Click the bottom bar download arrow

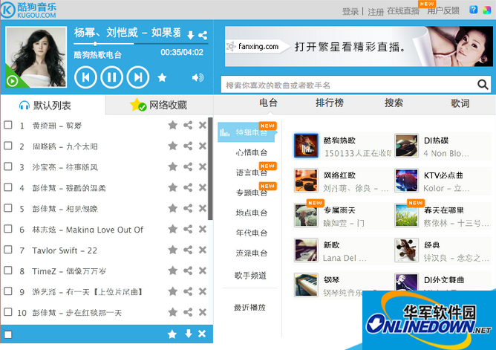point(189,334)
